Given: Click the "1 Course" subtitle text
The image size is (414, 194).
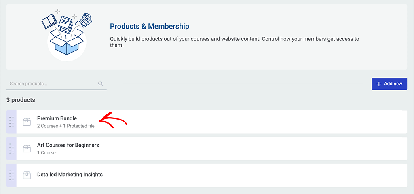Looking at the screenshot, I should [x=46, y=153].
